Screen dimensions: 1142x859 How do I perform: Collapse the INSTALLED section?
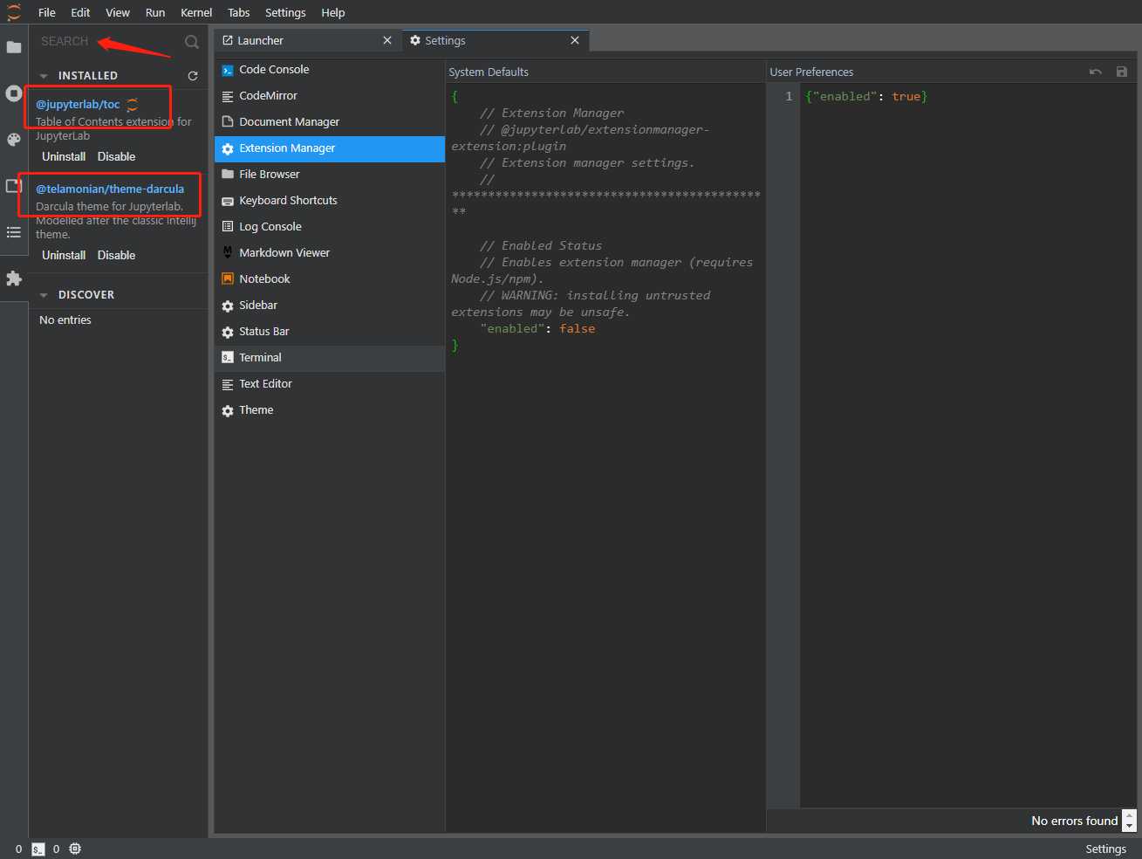(x=44, y=76)
